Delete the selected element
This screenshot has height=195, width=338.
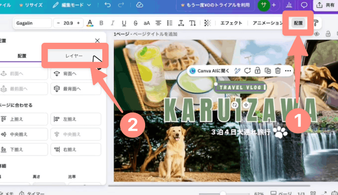278,71
